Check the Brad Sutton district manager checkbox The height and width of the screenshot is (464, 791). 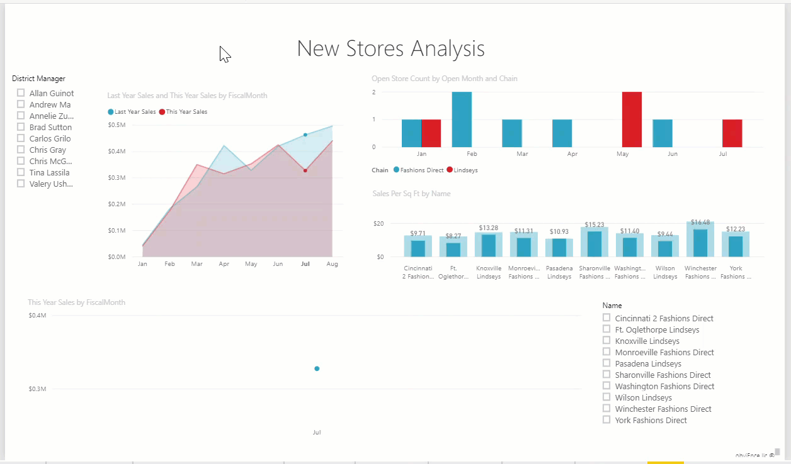pos(20,127)
